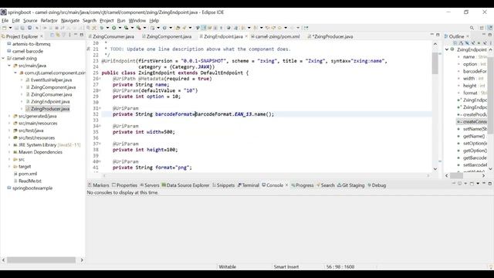Open the toolbar search magnifier icon

click(x=472, y=28)
